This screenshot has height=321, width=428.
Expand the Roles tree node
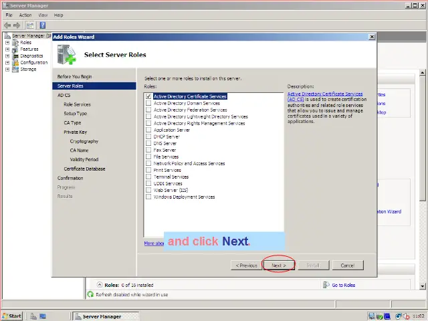point(7,43)
